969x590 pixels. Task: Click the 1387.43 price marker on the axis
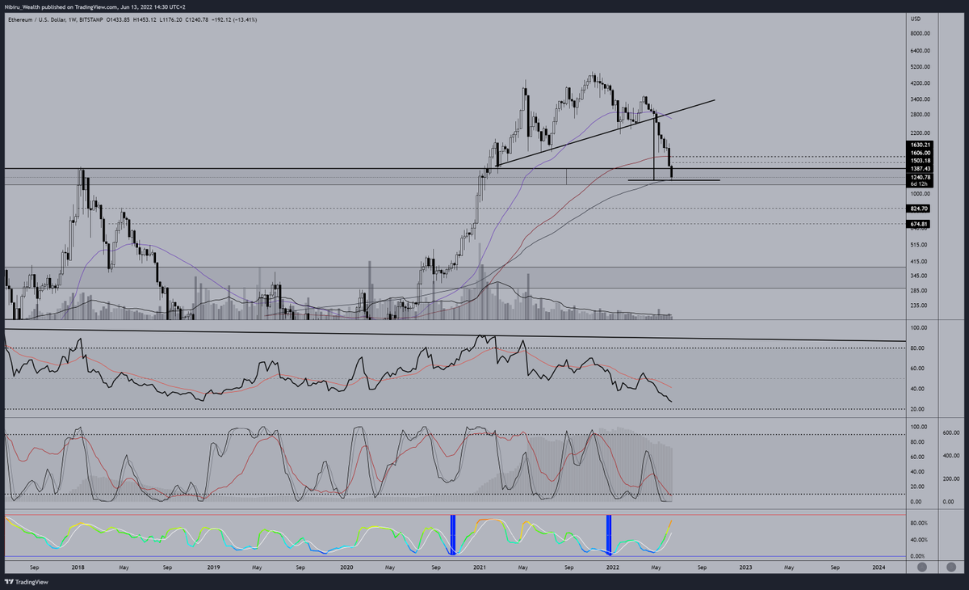click(x=921, y=170)
